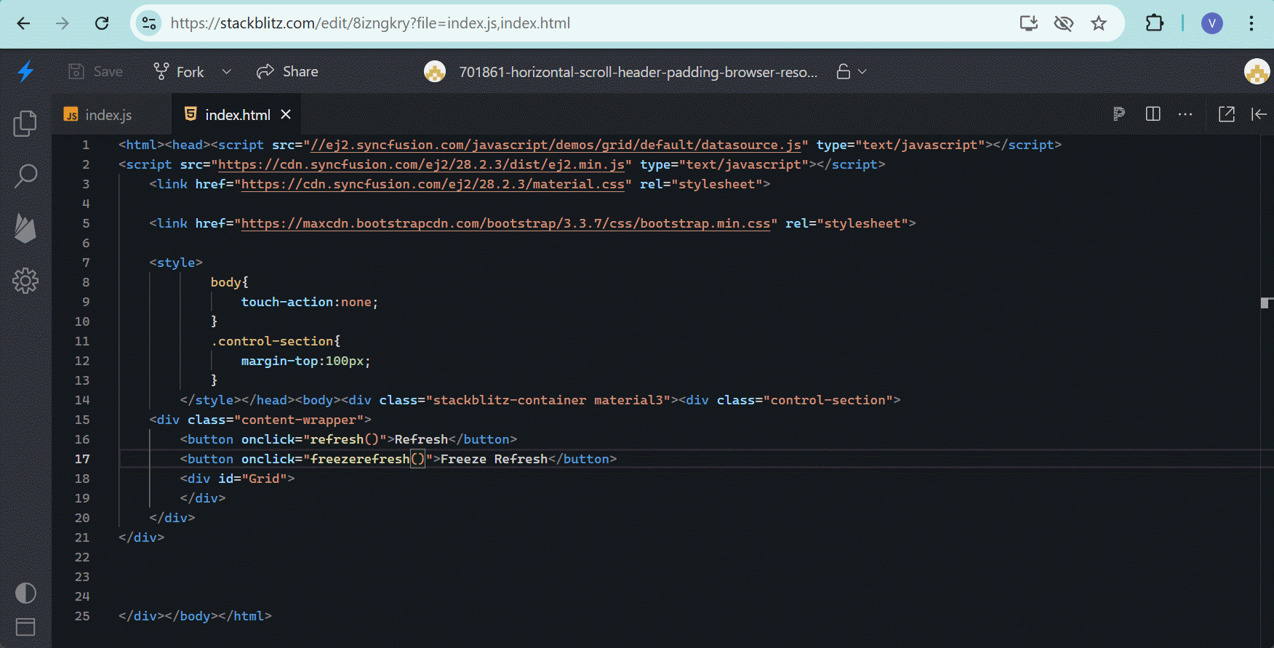Screen dimensions: 1274x648
Task: Open the Firebase panel in sidebar
Action: pos(25,228)
